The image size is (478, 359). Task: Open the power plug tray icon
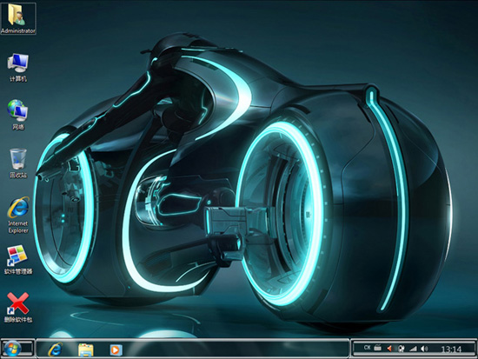(402, 348)
